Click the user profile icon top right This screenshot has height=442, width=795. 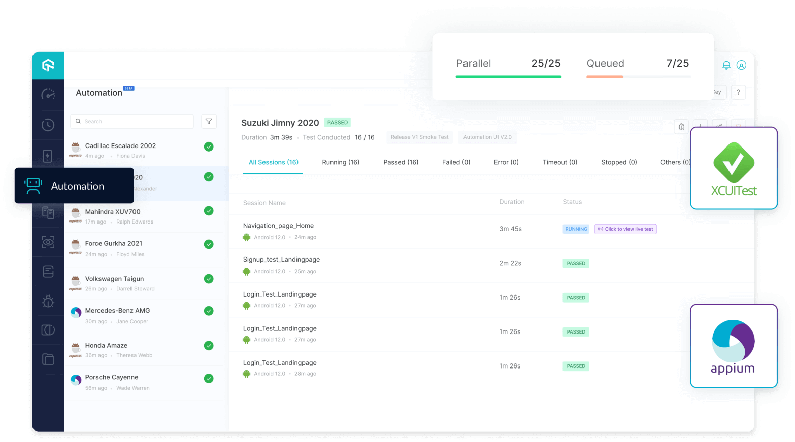(742, 65)
